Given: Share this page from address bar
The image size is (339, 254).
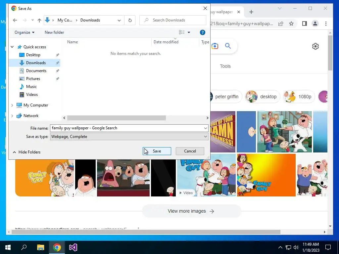Looking at the screenshot, I should tap(281, 23).
